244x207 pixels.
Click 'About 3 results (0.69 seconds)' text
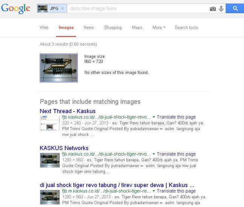coord(68,44)
